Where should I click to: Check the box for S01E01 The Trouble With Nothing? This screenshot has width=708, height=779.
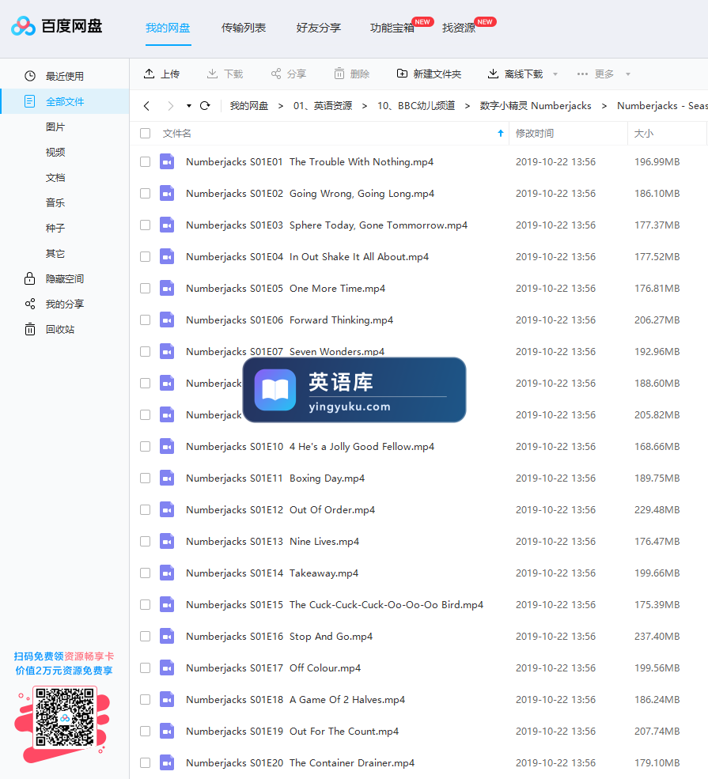(x=145, y=161)
